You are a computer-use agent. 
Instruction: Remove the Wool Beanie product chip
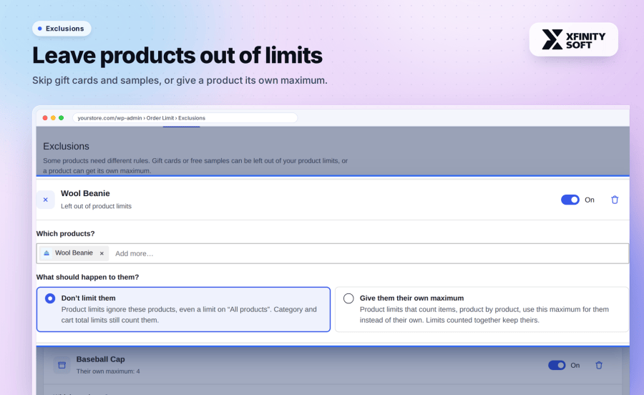click(102, 253)
